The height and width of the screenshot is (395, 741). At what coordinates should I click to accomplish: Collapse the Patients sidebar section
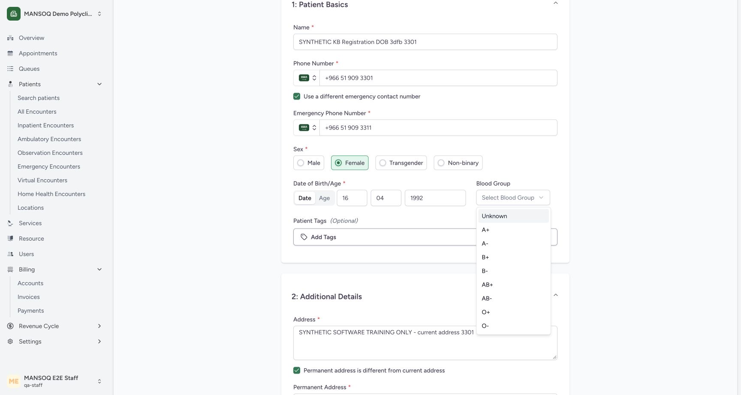click(x=99, y=84)
